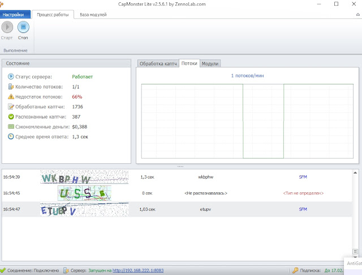Click the Количество потоков icon
Viewport: 362px width, 275px height.
click(11, 87)
